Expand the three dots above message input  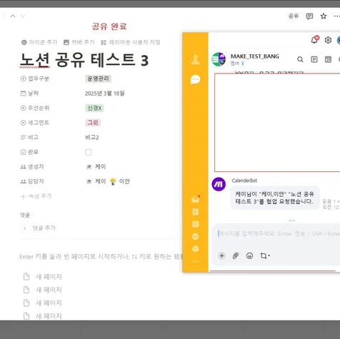[291, 221]
